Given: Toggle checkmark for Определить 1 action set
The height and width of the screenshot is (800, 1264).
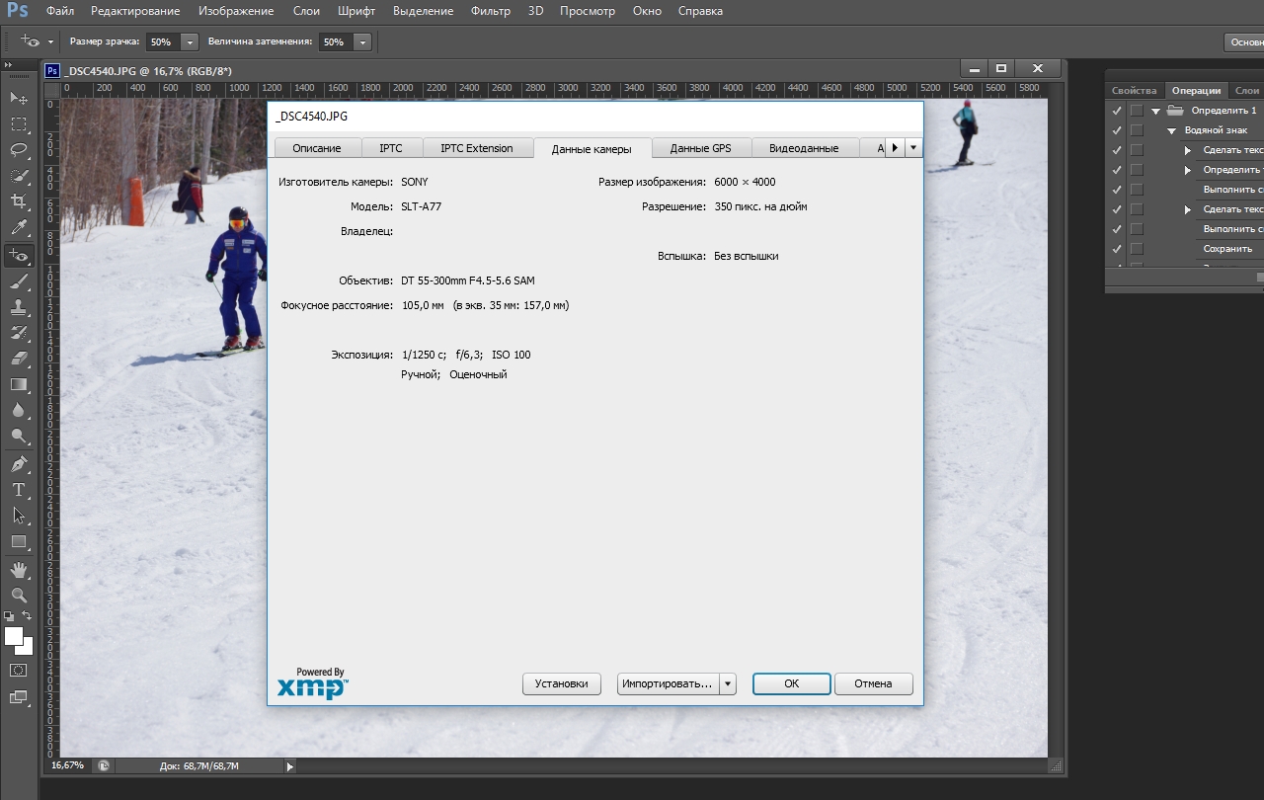Looking at the screenshot, I should point(1117,111).
